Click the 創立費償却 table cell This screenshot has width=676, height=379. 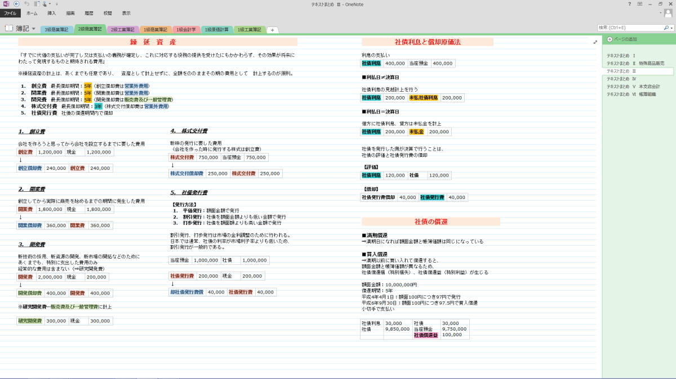30,168
